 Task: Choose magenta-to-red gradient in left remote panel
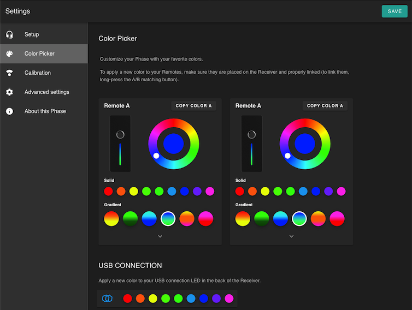[x=206, y=219]
